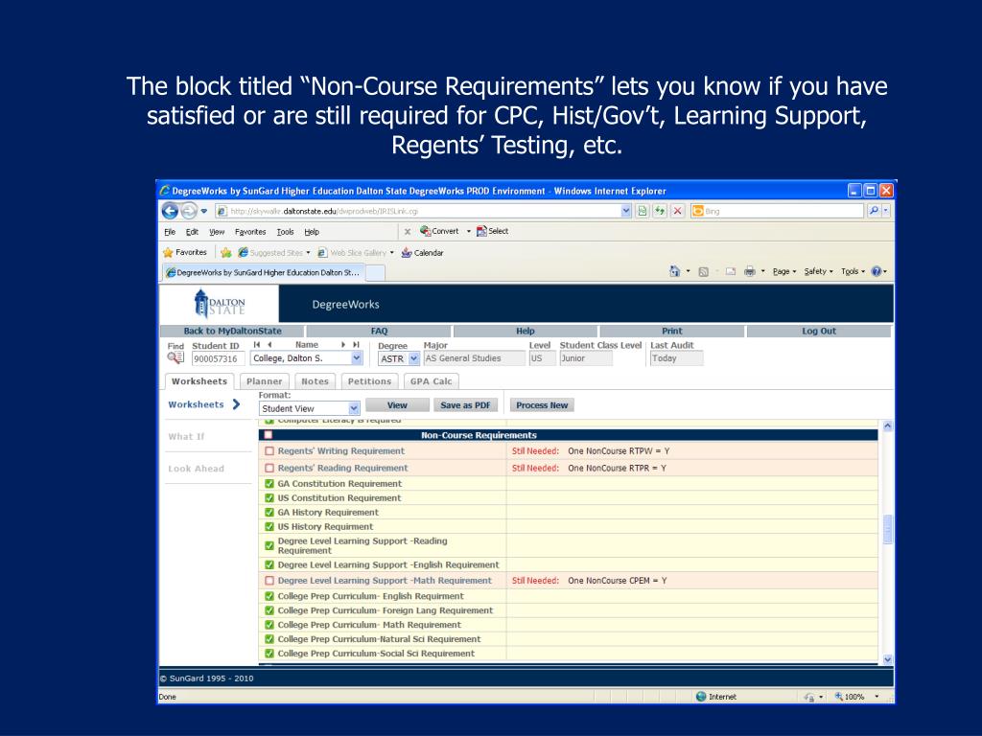Image resolution: width=982 pixels, height=736 pixels.
Task: Click the Read Mail icon in command bar
Action: 730,271
